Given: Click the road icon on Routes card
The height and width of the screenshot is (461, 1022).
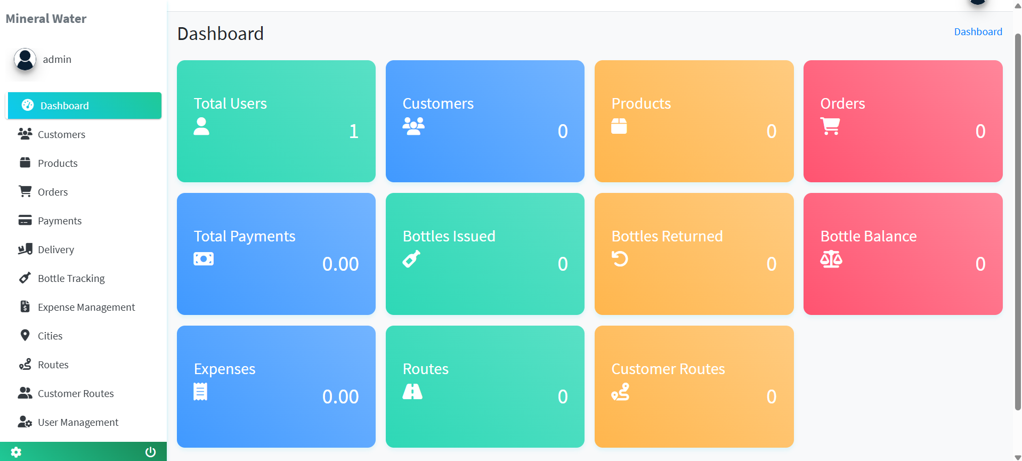Looking at the screenshot, I should 412,392.
